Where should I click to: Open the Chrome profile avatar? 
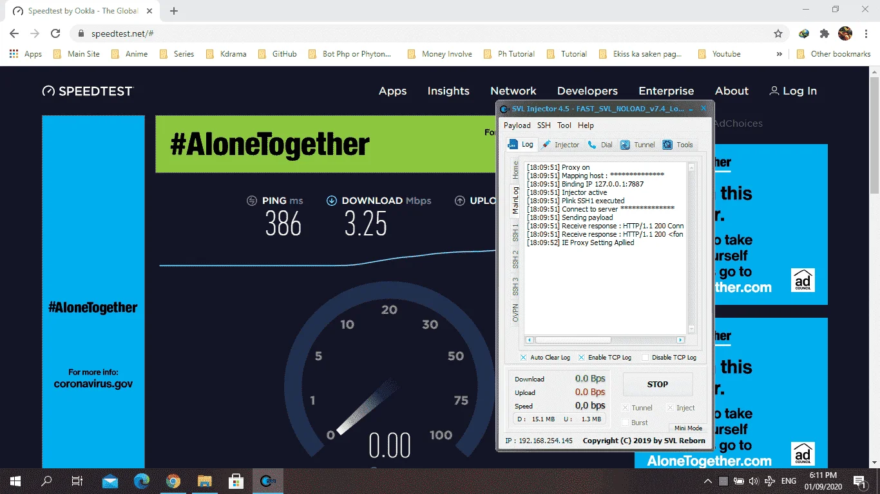(x=845, y=33)
